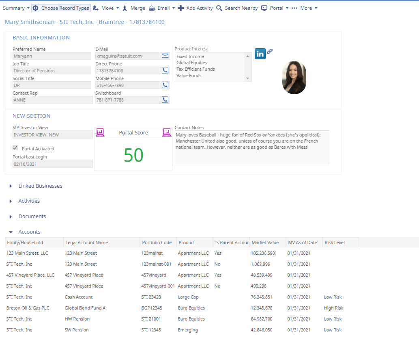Screen dimensions: 419x340
Task: Click the Add Activity toolbar label
Action: tap(200, 8)
